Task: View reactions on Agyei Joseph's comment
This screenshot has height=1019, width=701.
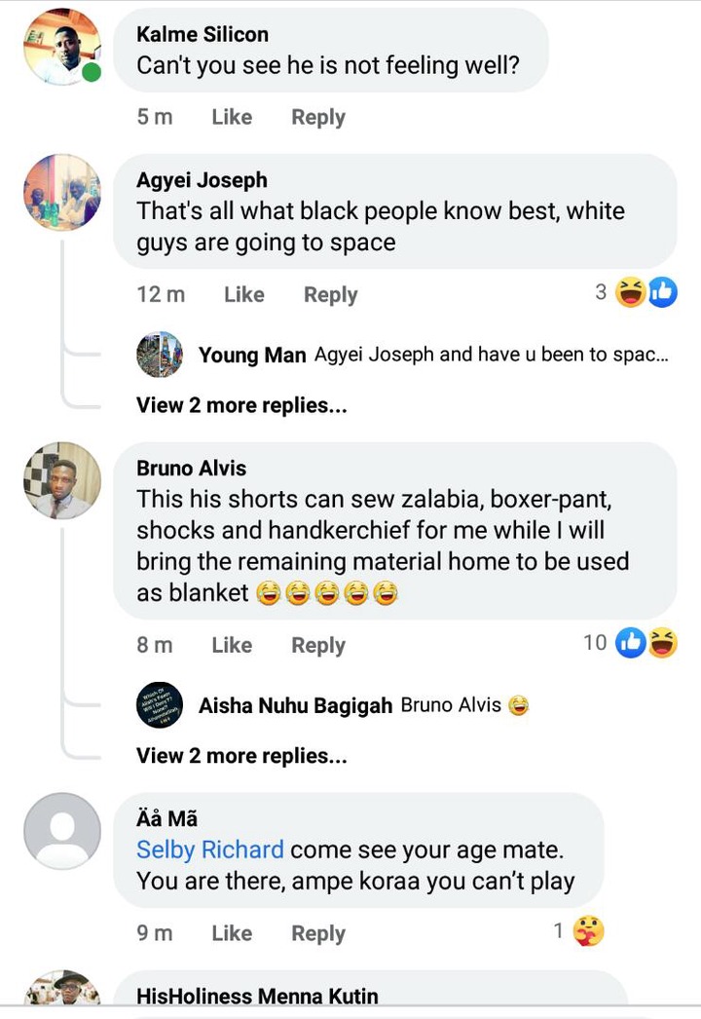Action: [x=636, y=292]
